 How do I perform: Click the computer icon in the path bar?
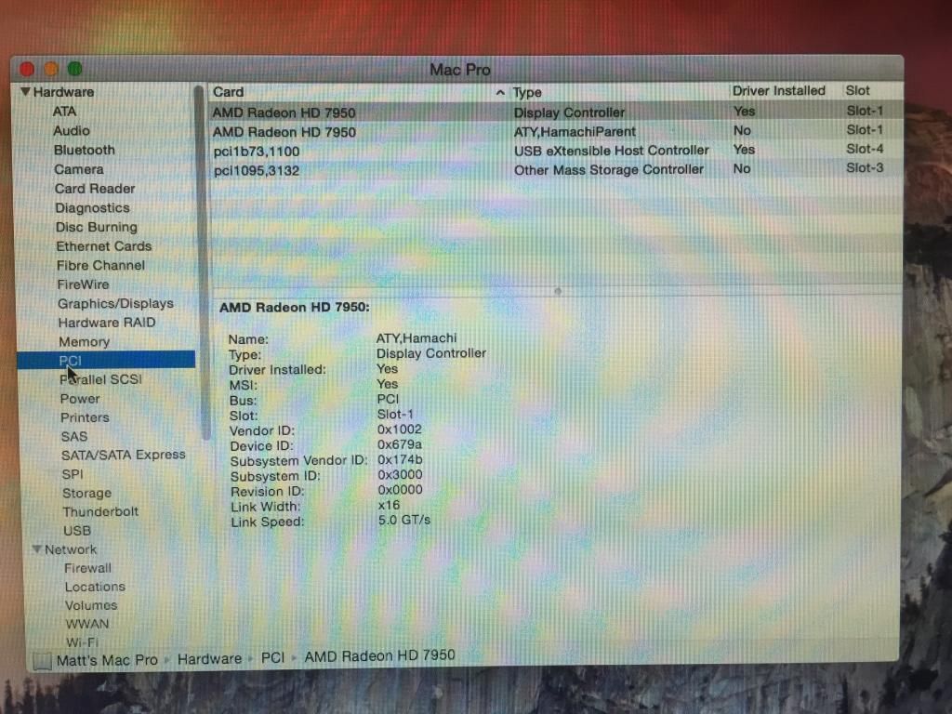[x=42, y=661]
